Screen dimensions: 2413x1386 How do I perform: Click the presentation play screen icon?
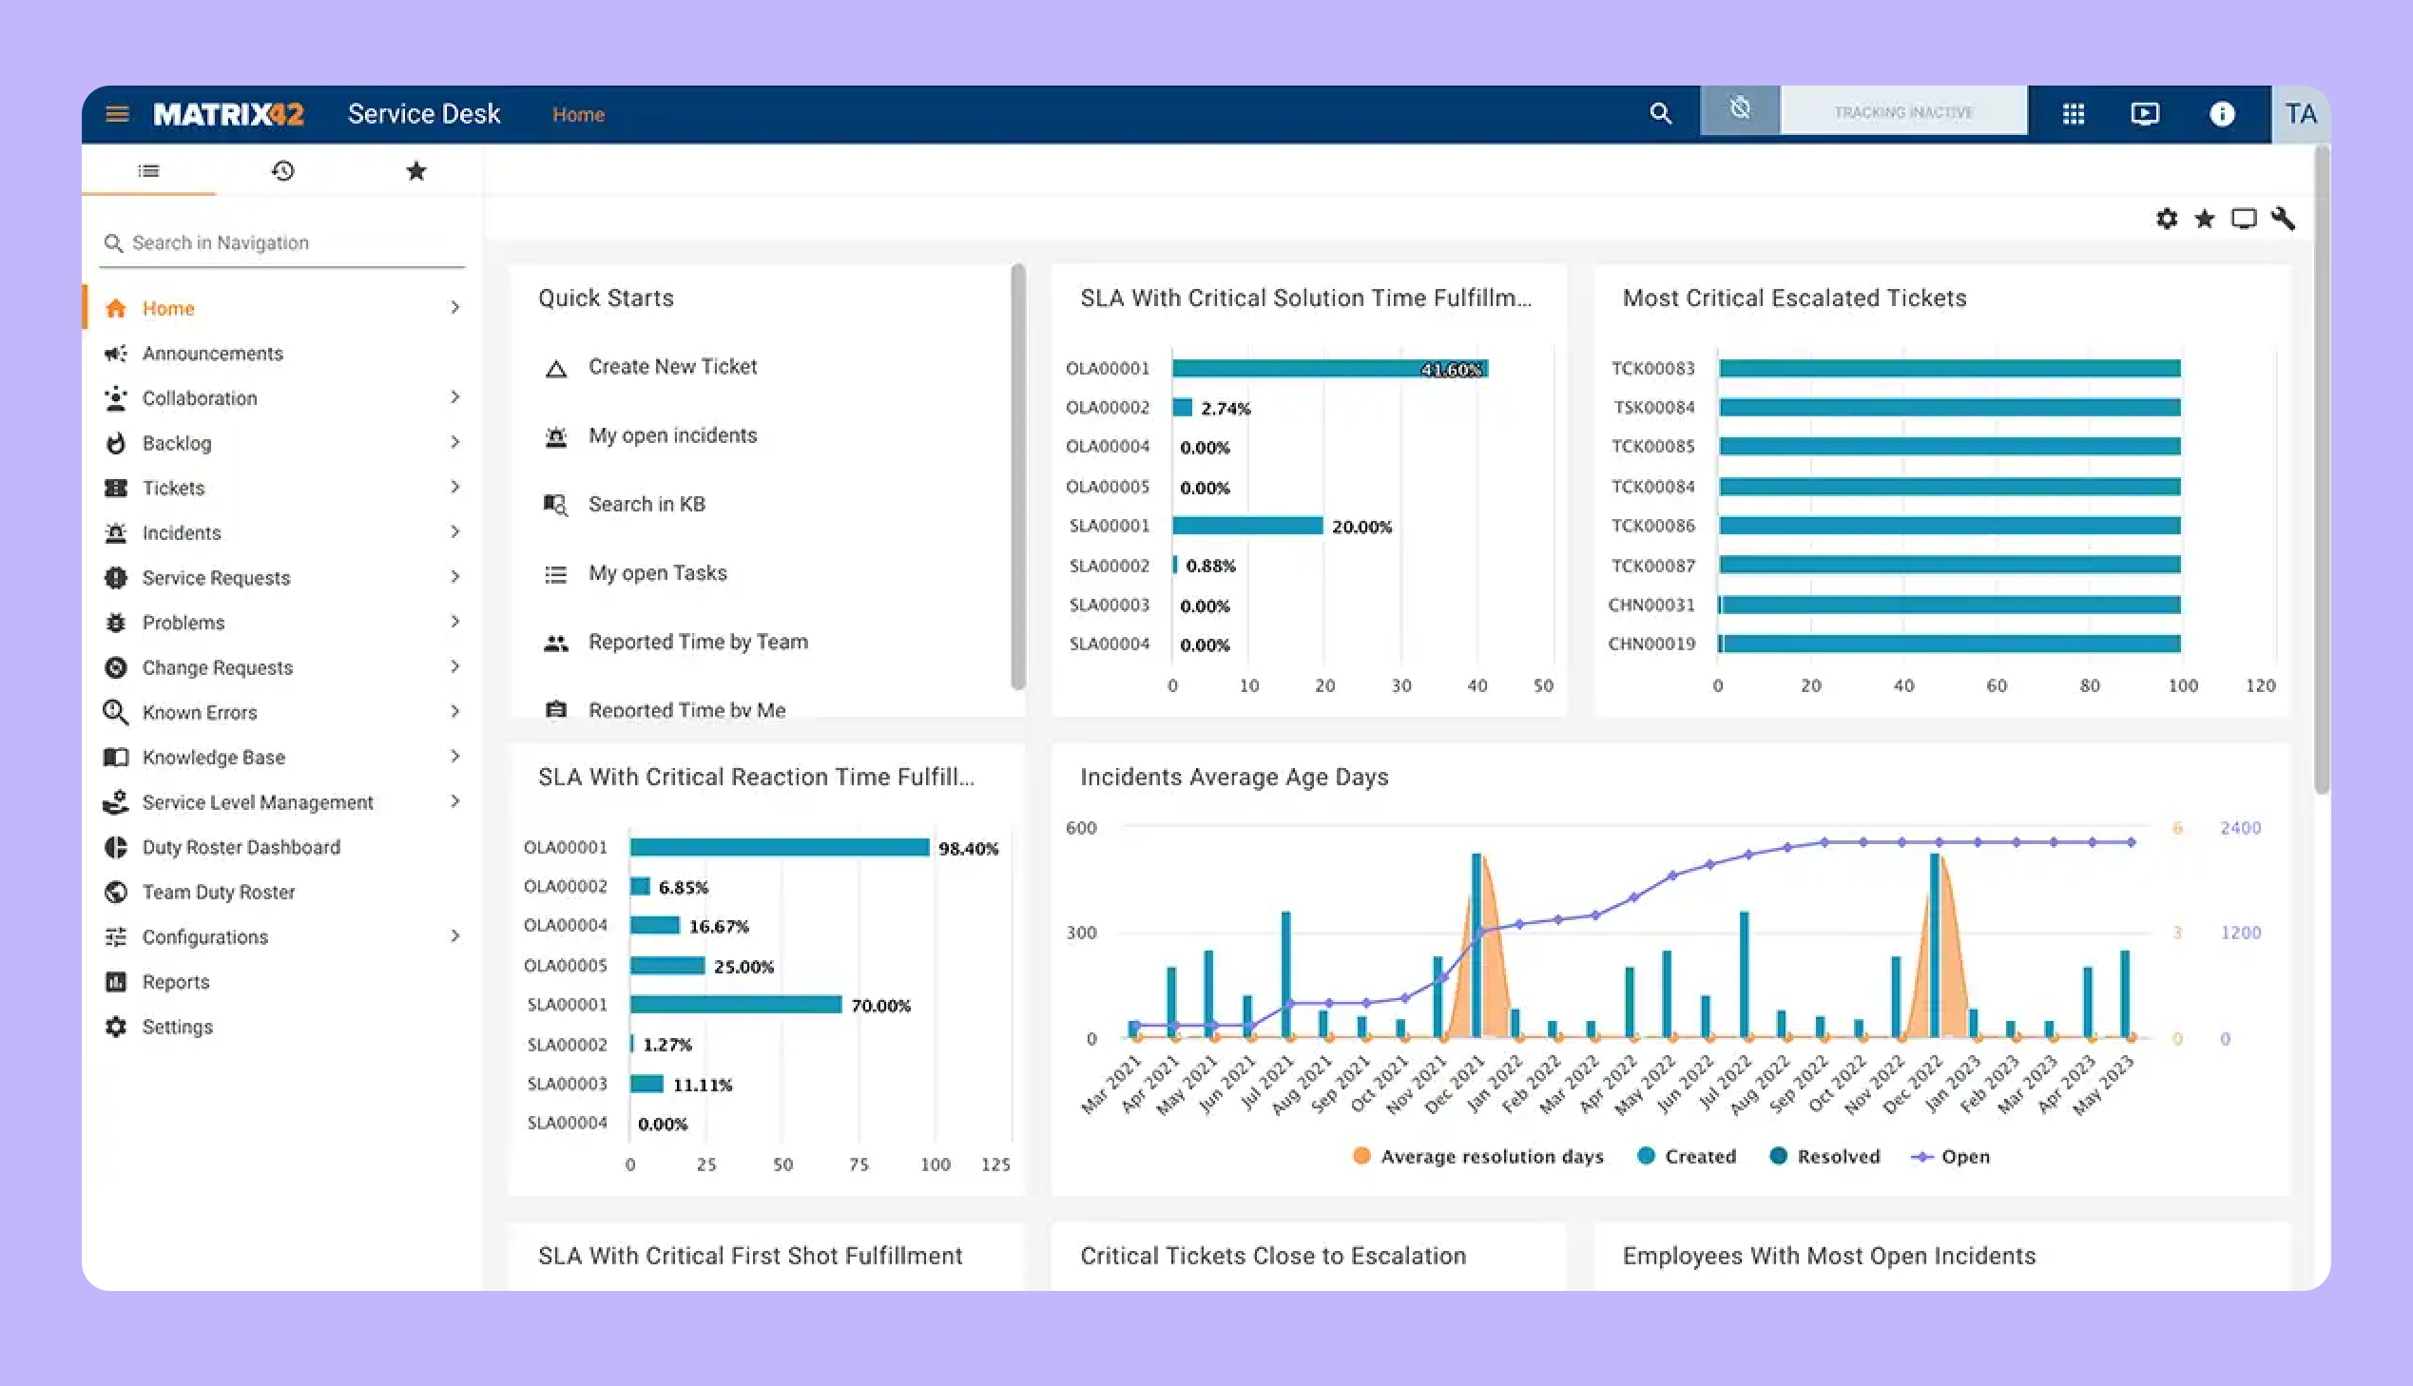coord(2145,114)
